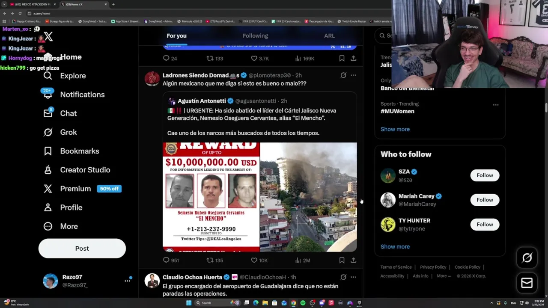
Task: Open Terms of Service link
Action: pos(396,267)
